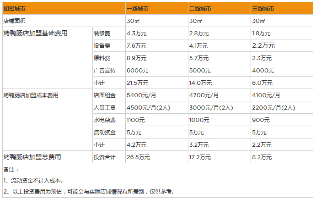
Task: Select the 1100元 utilities cell
Action: coord(136,120)
